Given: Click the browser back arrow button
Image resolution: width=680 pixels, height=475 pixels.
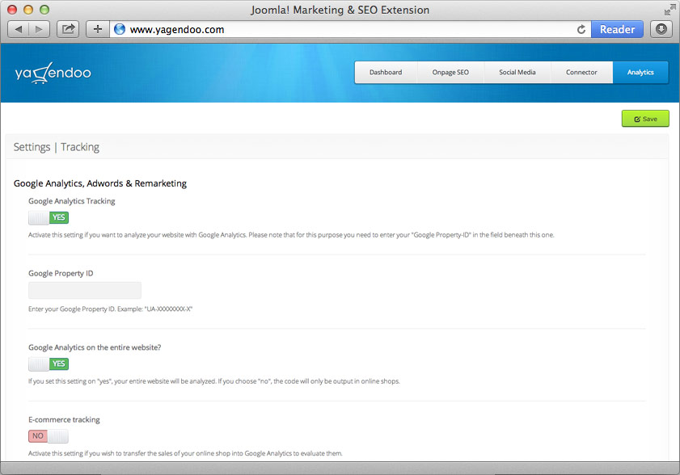Looking at the screenshot, I should click(x=19, y=29).
